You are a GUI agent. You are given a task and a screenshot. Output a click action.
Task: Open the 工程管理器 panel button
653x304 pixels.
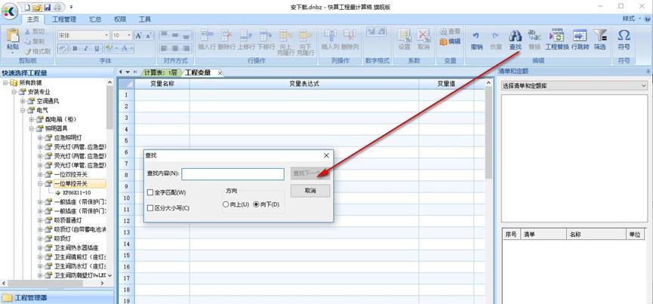tap(57, 298)
